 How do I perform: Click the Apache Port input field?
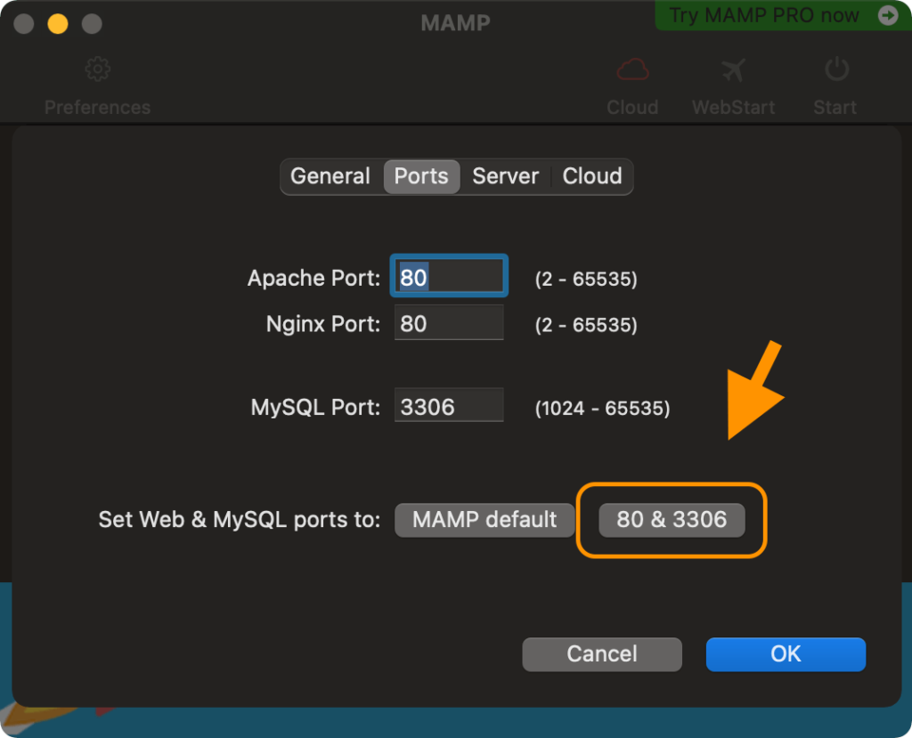pos(450,277)
